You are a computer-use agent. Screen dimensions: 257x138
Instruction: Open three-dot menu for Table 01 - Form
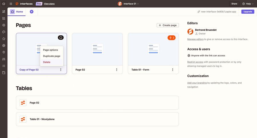pos(172,70)
